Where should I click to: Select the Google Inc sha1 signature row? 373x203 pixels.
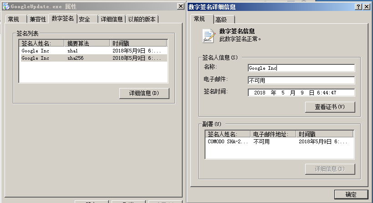tap(94, 51)
